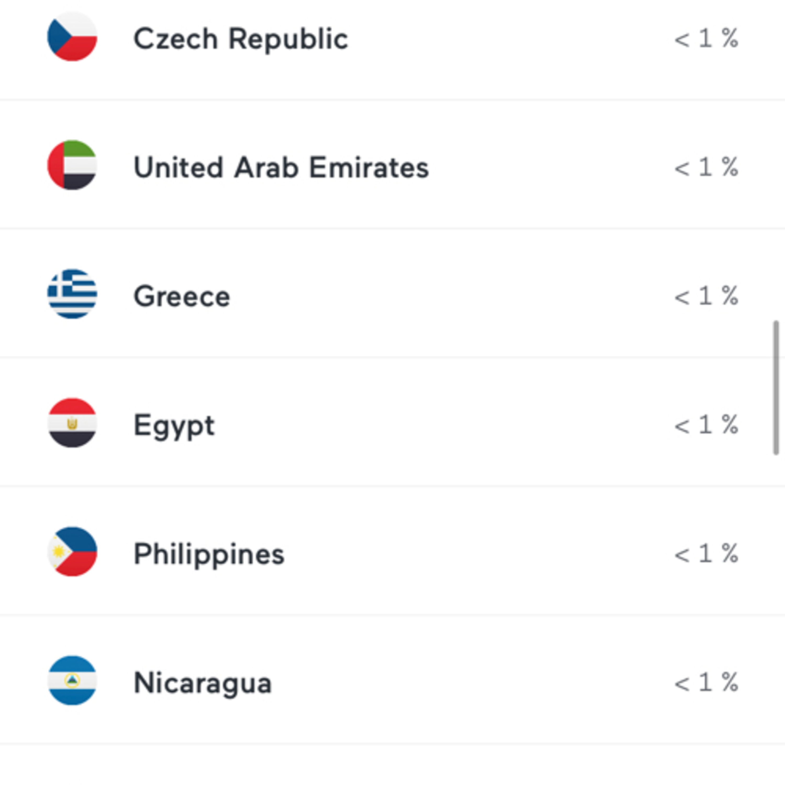Click the vertical scrollbar thumb
This screenshot has height=785, width=785.
pos(776,388)
